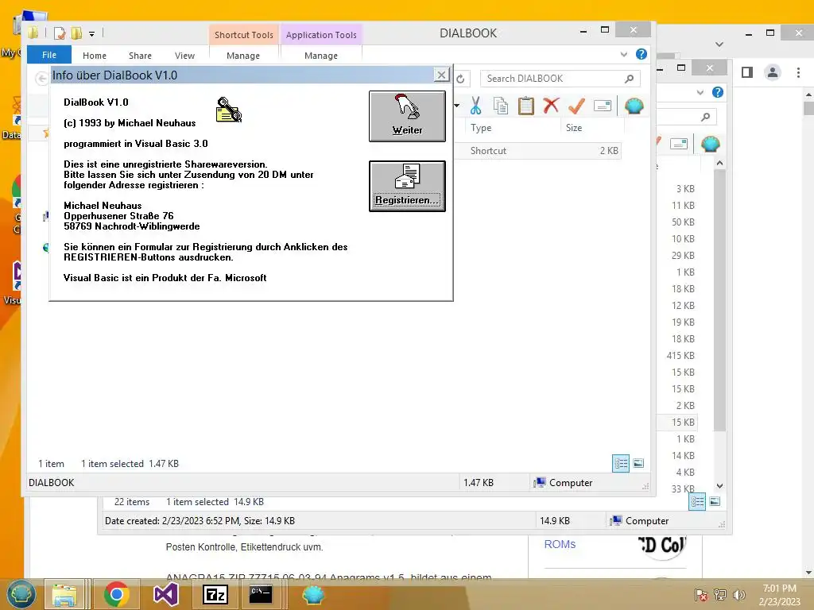Open Chrome side panel icon
This screenshot has width=814, height=610.
(x=747, y=72)
